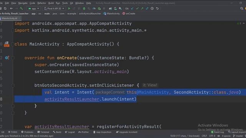This screenshot has width=246, height=138.
Task: Rollback changes with the undo arrow icon
Action: pyautogui.click(x=157, y=8)
